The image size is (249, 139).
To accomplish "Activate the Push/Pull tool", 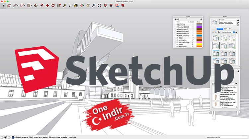I will 36,6.
